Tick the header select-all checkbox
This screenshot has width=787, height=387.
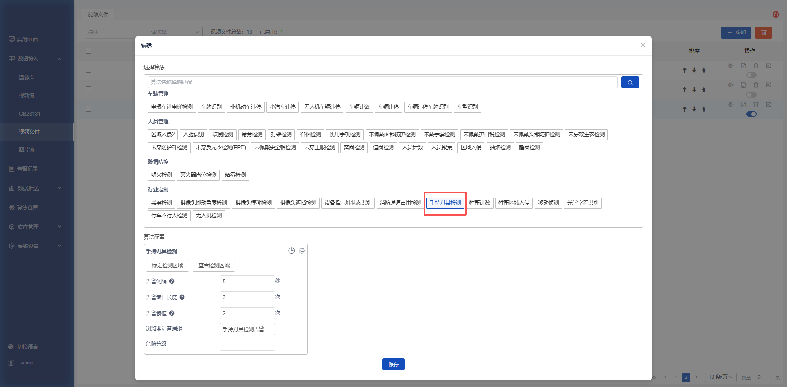[89, 51]
